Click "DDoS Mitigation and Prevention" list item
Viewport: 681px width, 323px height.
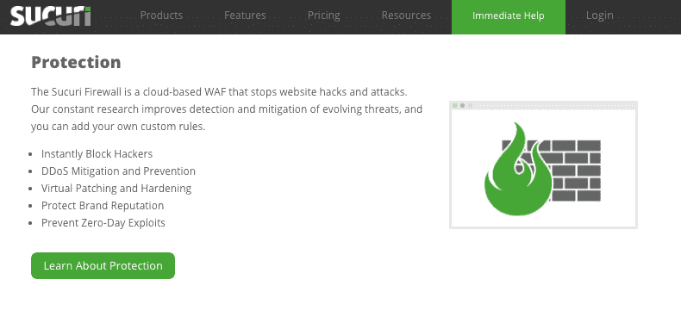click(118, 171)
